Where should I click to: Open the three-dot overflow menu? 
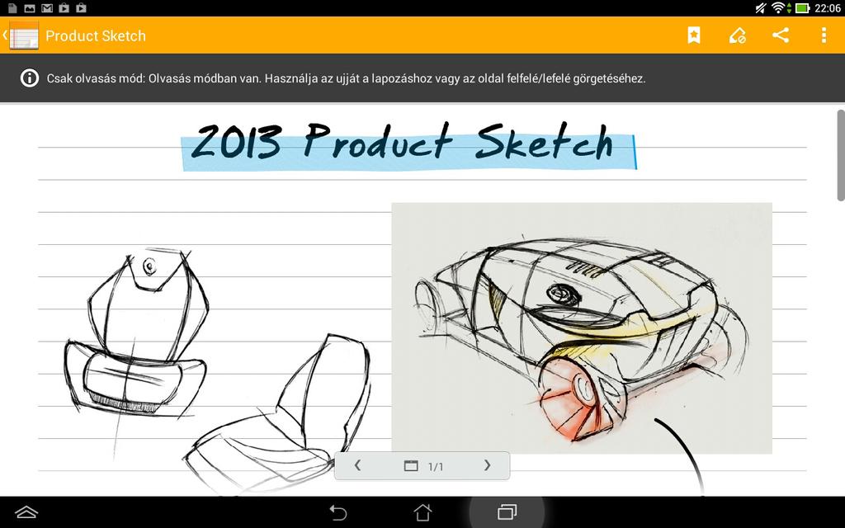click(x=824, y=35)
